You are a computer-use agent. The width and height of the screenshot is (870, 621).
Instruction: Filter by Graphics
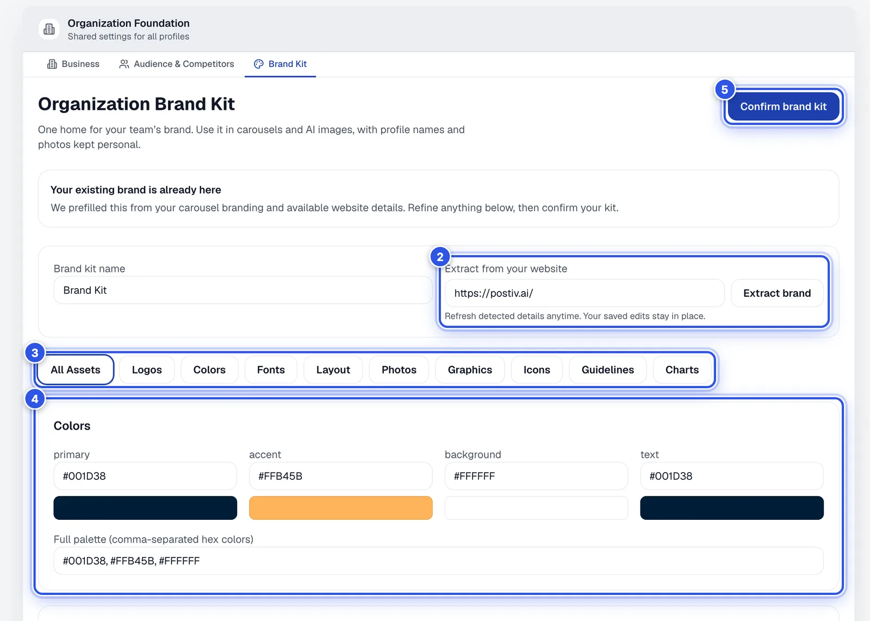[470, 370]
